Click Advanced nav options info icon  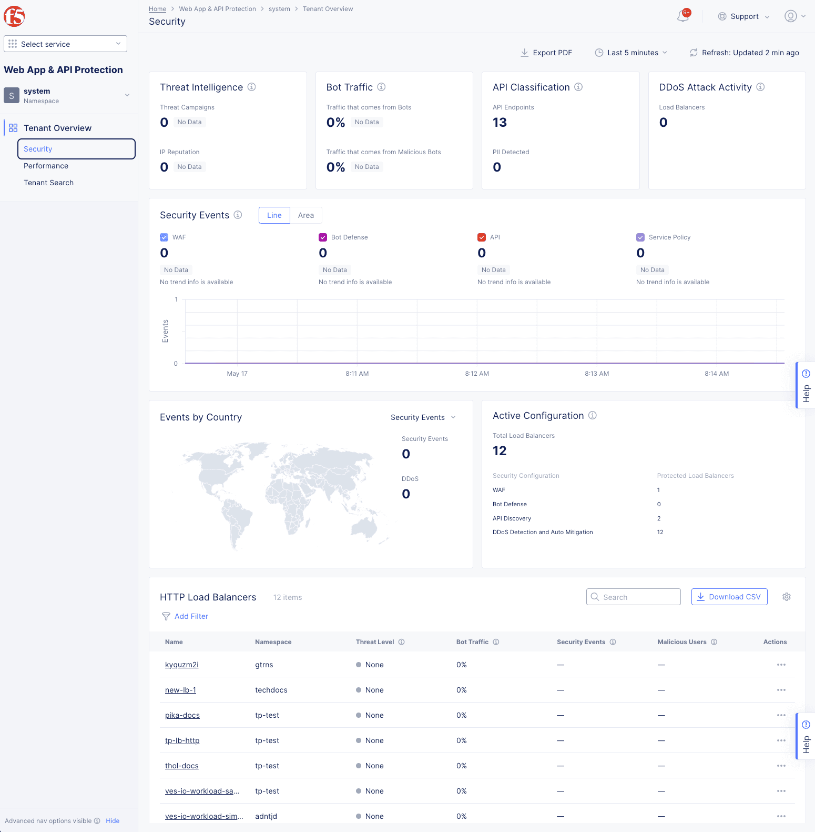[97, 821]
